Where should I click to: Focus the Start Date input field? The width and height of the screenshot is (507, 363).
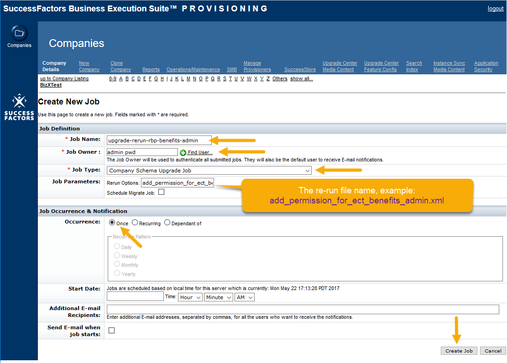click(x=135, y=296)
